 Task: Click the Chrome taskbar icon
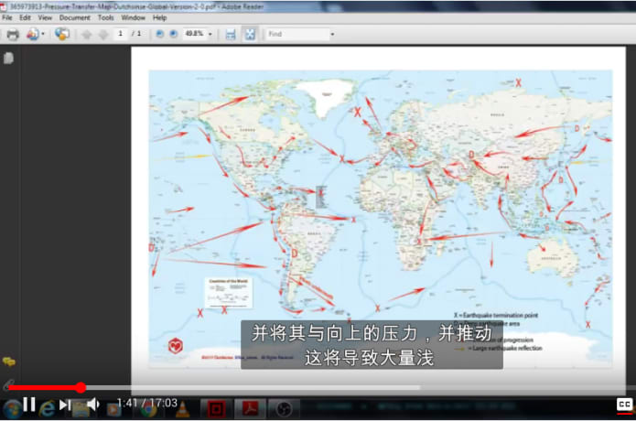point(148,410)
